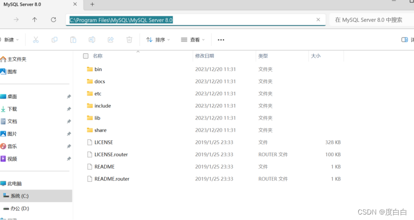The image size is (414, 220).
Task: Click the Paste clipboard icon
Action: 73,40
